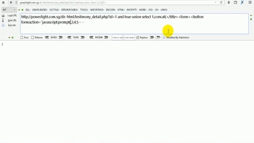Image resolution: width=254 pixels, height=143 pixels.
Task: Click the browser back arrow
Action: pyautogui.click(x=11, y=2)
